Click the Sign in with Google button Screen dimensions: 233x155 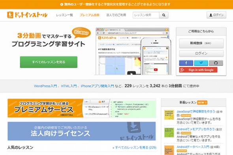tap(198, 70)
